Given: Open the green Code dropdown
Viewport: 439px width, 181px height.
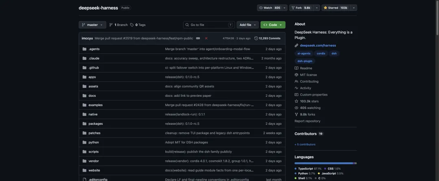Looking at the screenshot, I should [x=273, y=25].
